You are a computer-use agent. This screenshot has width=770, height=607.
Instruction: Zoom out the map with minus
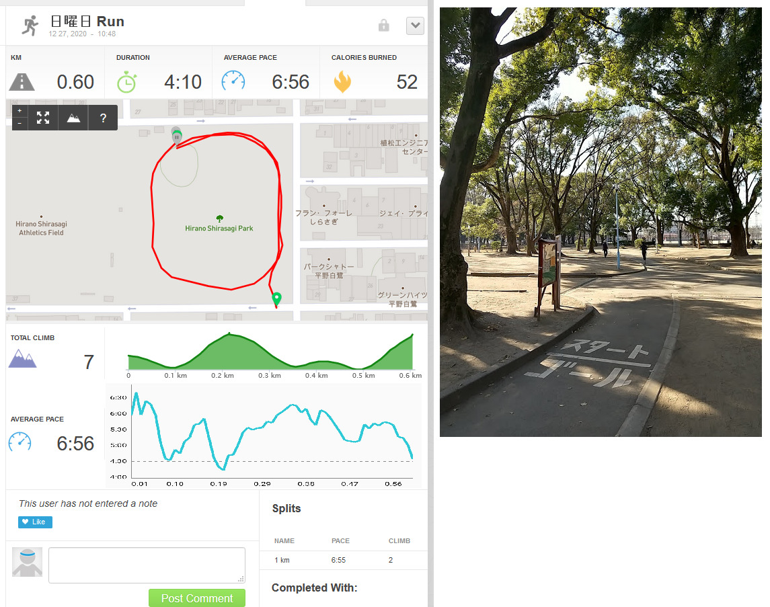(x=20, y=124)
